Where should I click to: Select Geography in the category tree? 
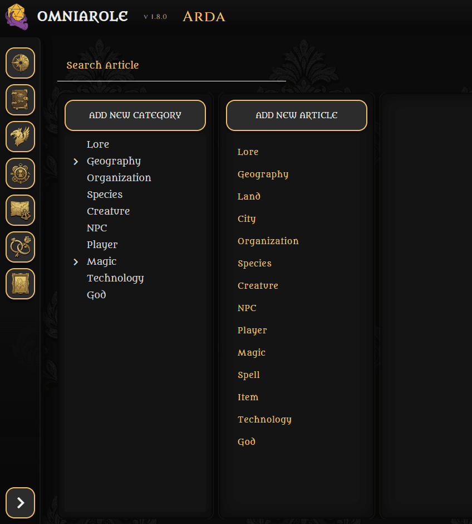[114, 162]
